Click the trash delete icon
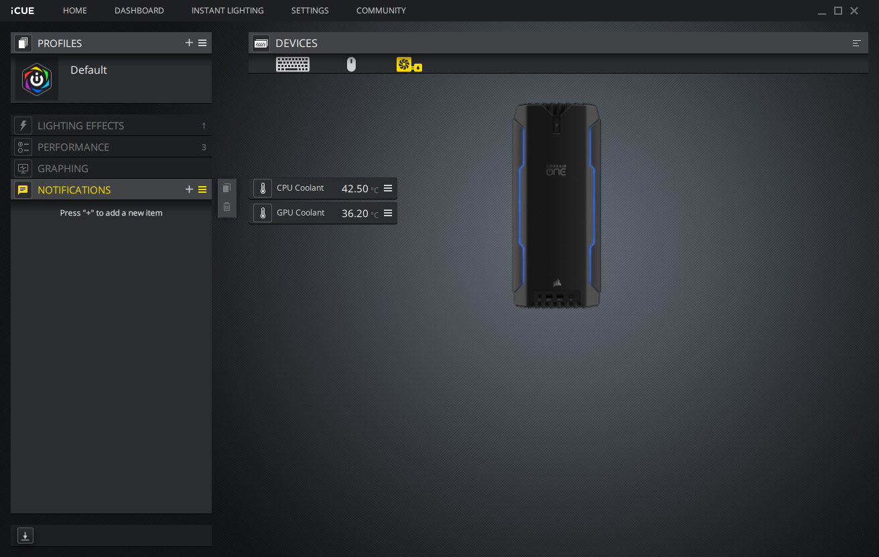This screenshot has height=557, width=879. pos(227,207)
